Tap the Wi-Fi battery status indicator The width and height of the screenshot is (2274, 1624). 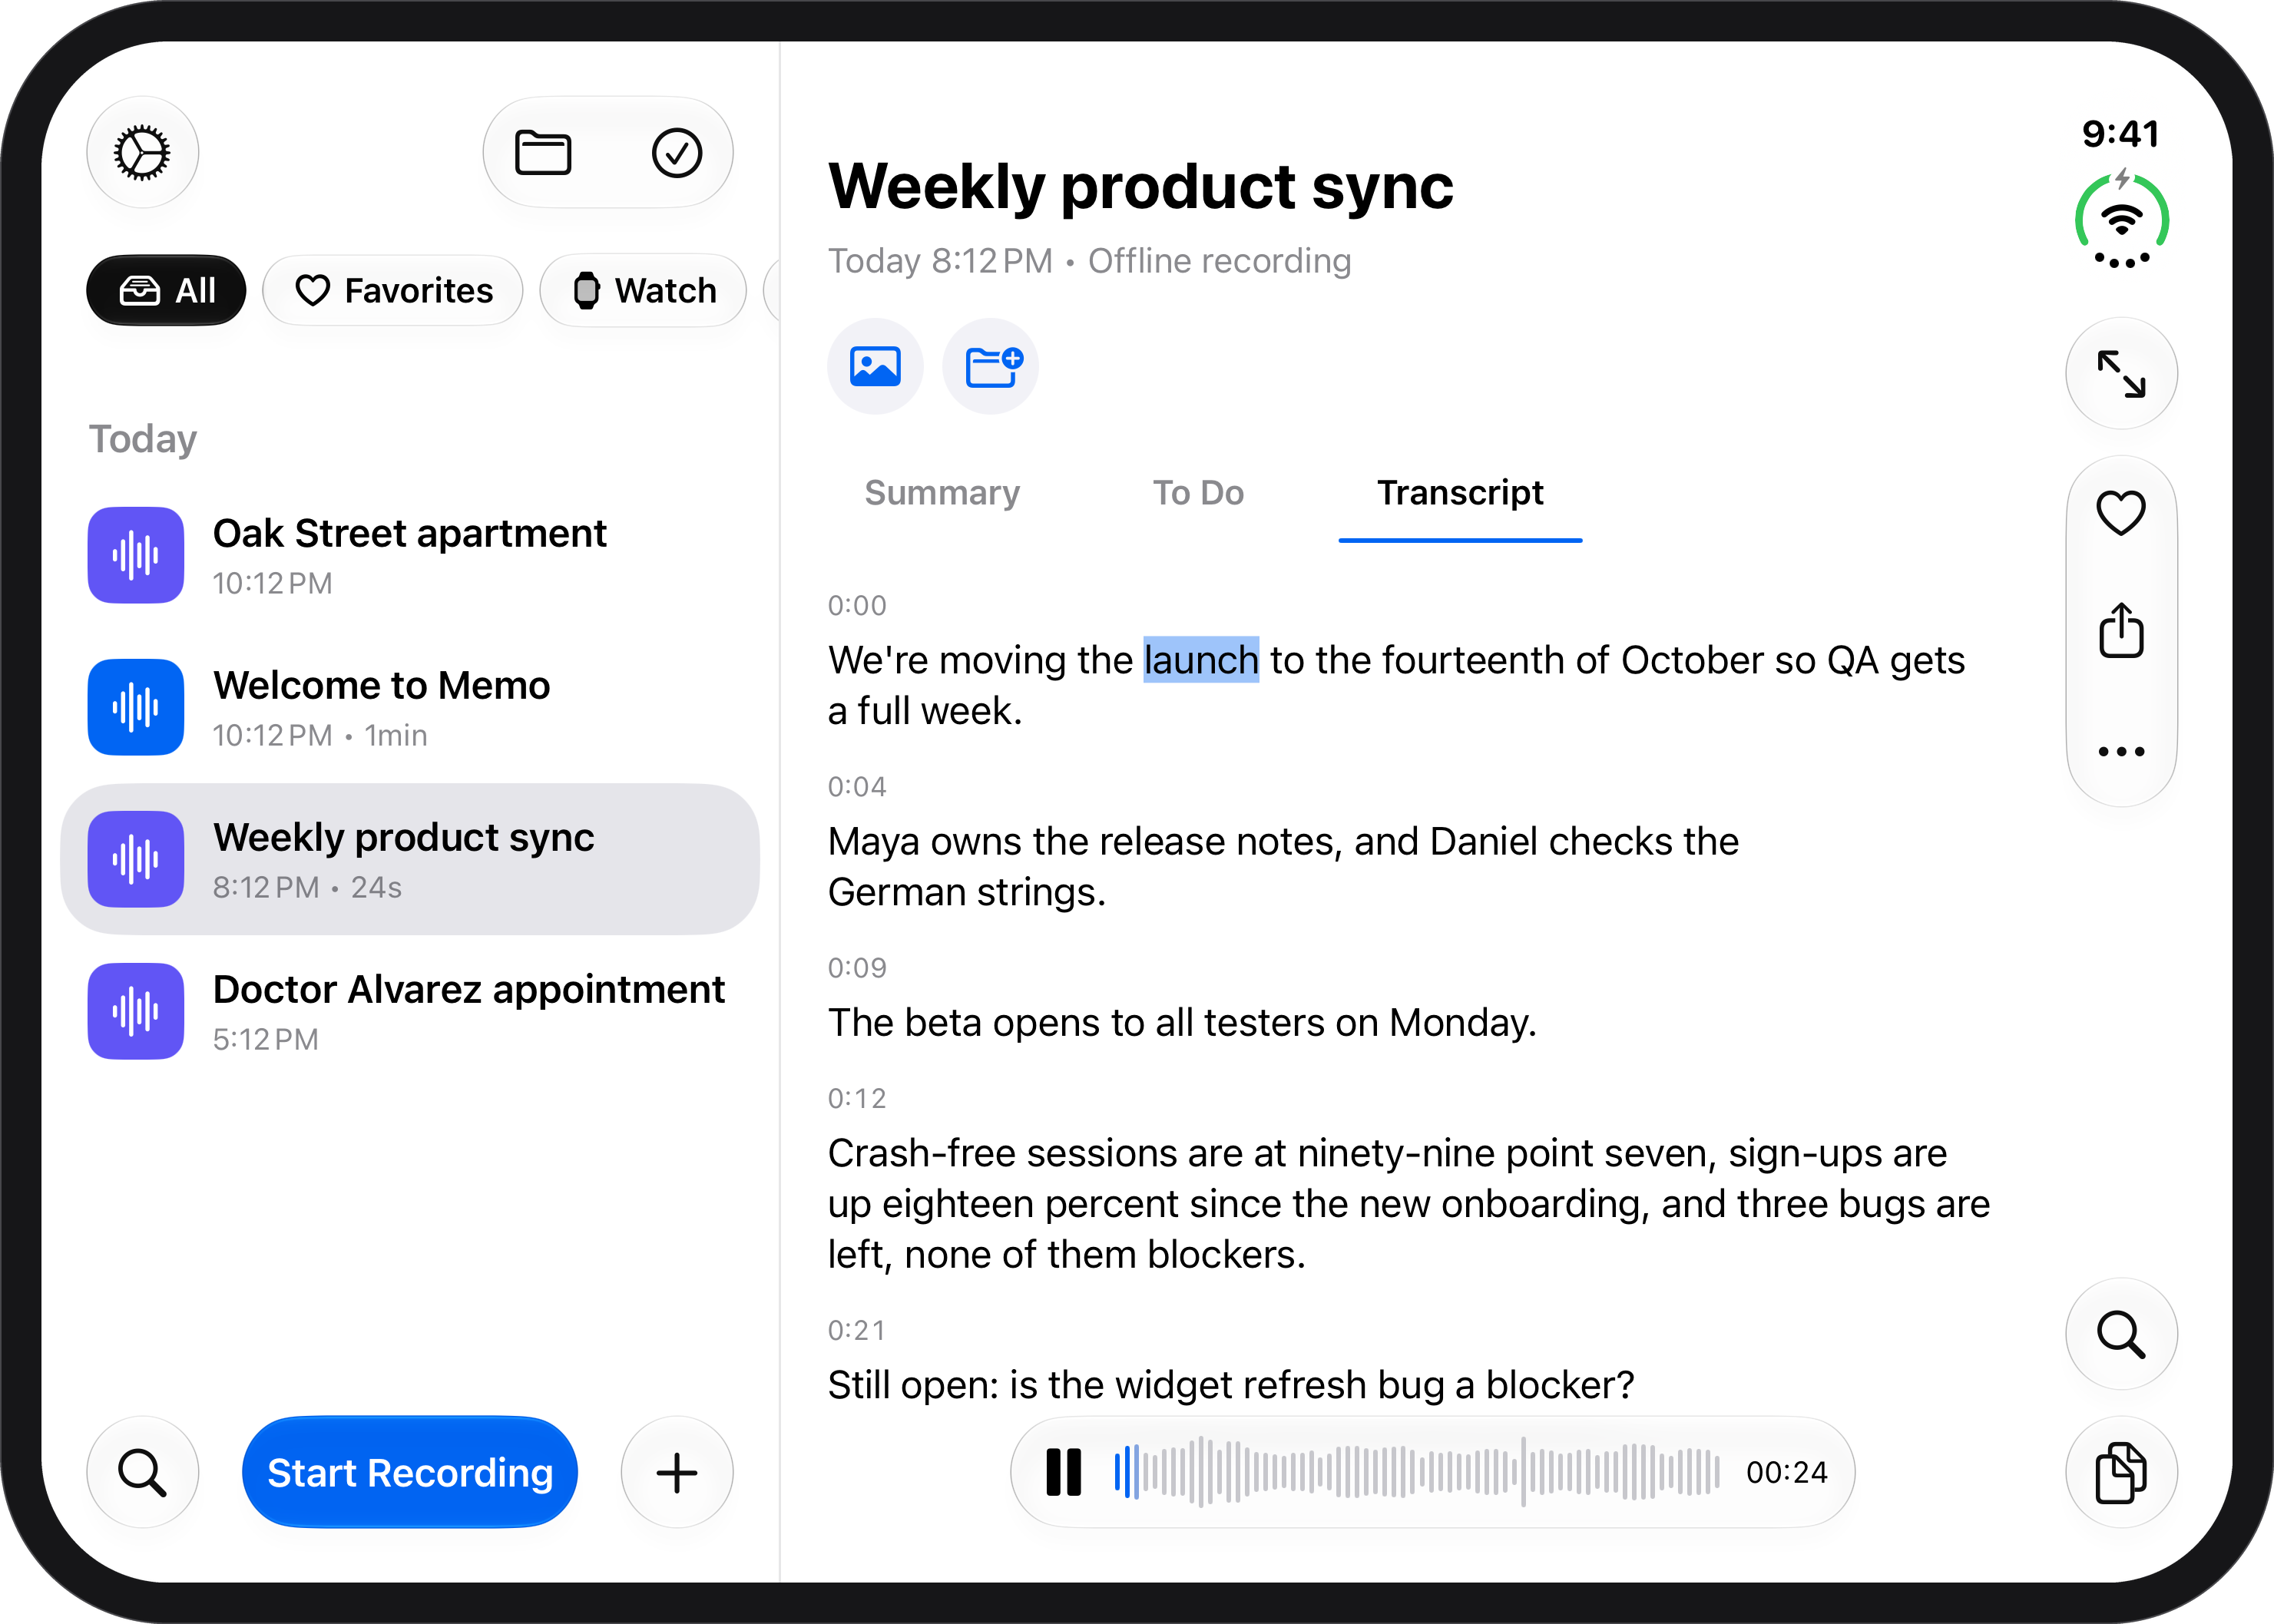(2121, 220)
